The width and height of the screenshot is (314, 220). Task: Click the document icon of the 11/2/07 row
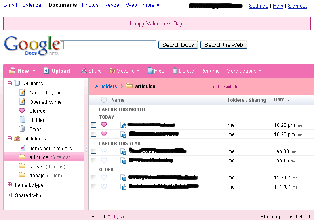click(124, 178)
